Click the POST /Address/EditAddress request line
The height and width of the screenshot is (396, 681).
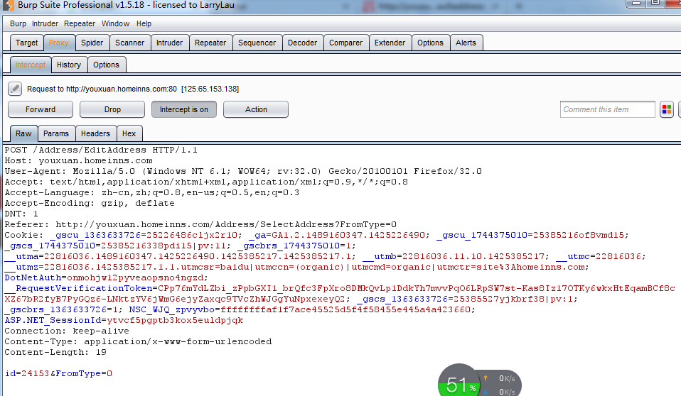pyautogui.click(x=101, y=150)
